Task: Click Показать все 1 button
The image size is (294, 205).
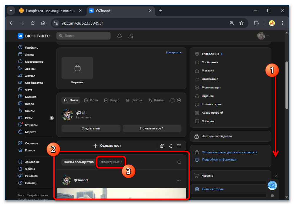Action: point(152,129)
